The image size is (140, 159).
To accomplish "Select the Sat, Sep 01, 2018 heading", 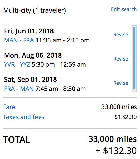I will pos(30,79).
